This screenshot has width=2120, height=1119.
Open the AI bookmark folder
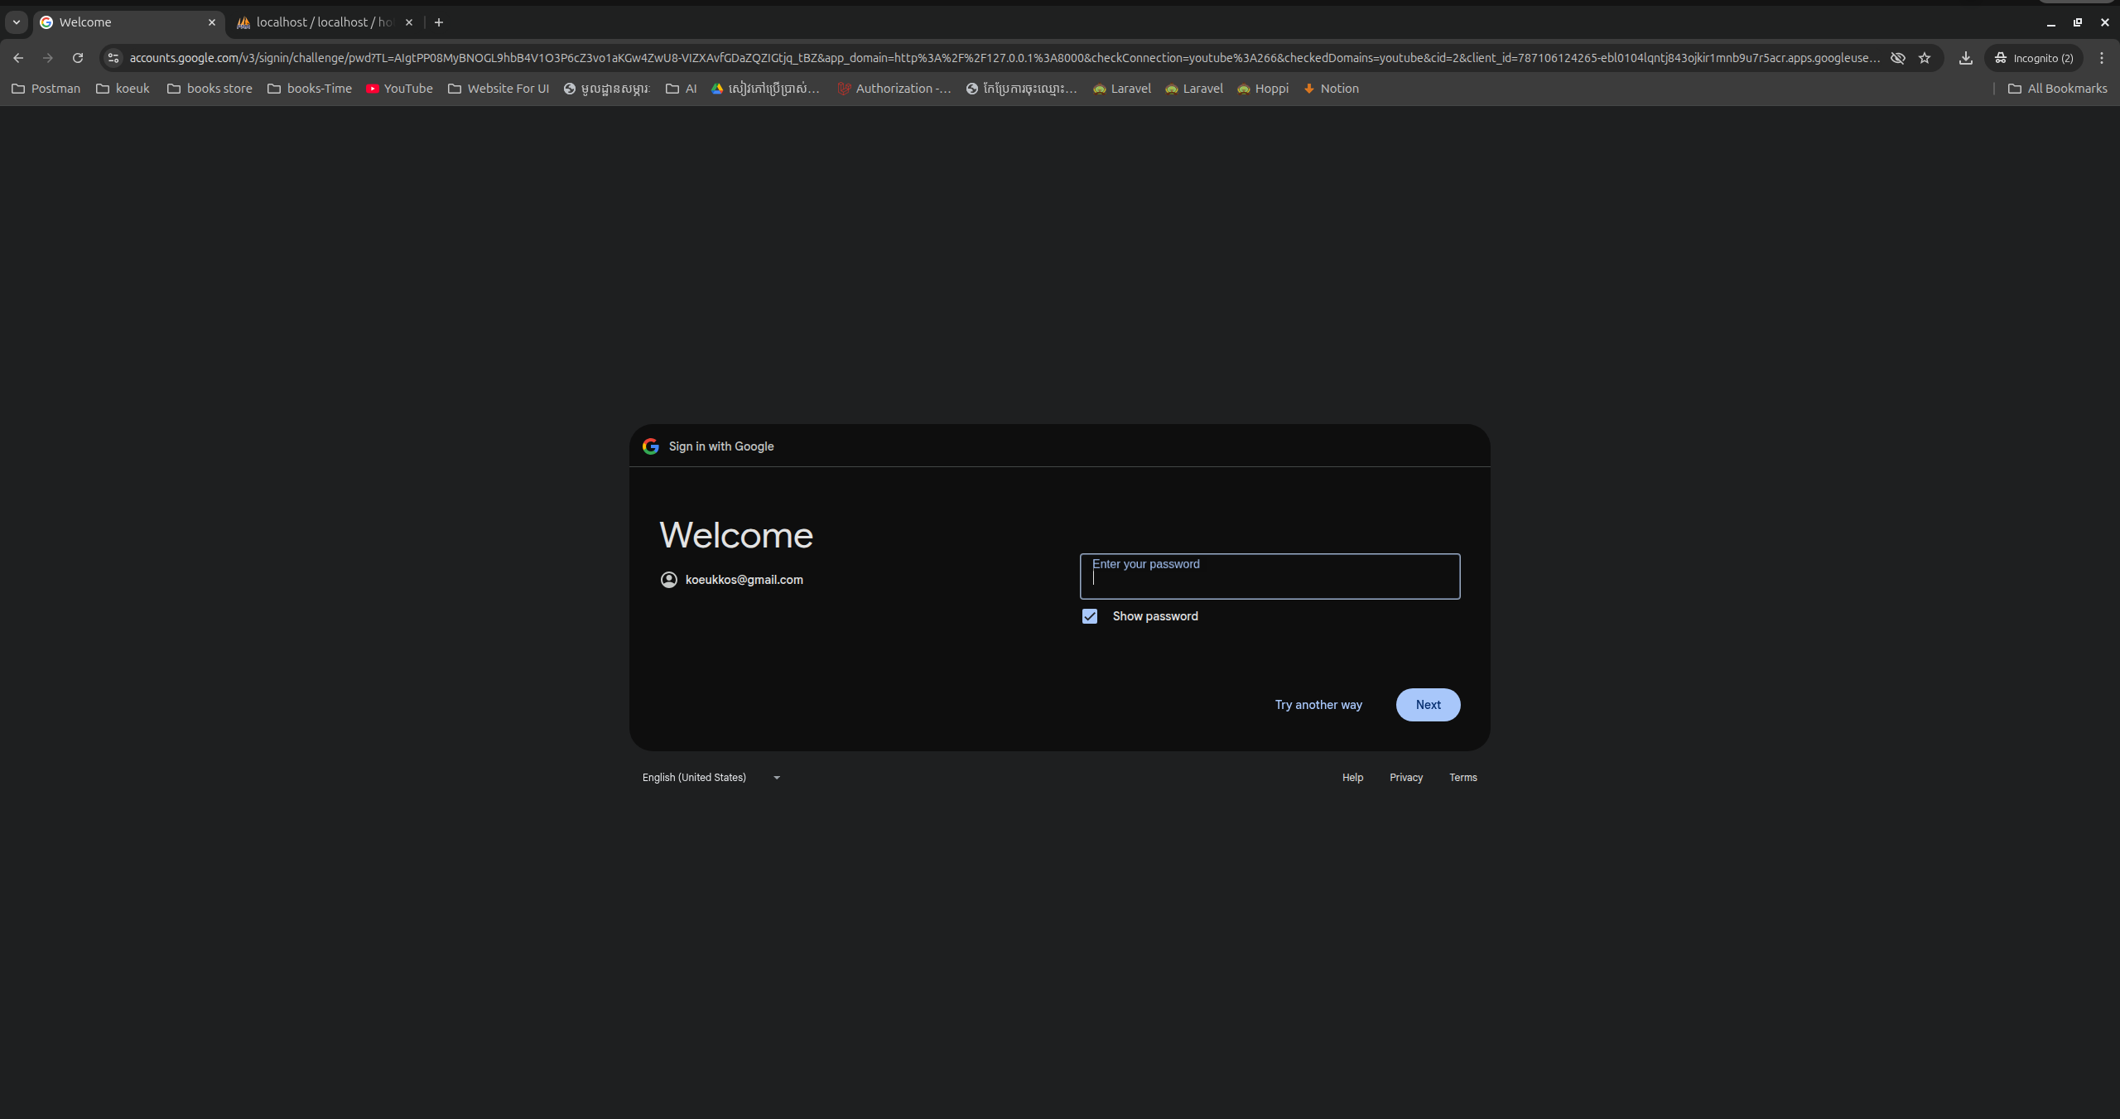click(x=682, y=89)
